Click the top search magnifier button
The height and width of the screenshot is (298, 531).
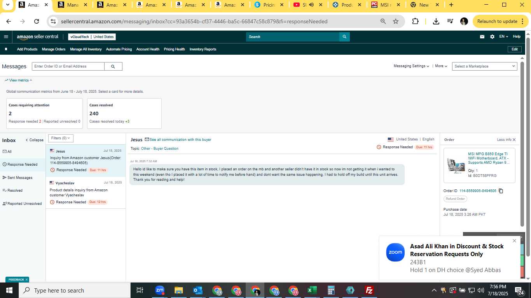tap(344, 37)
